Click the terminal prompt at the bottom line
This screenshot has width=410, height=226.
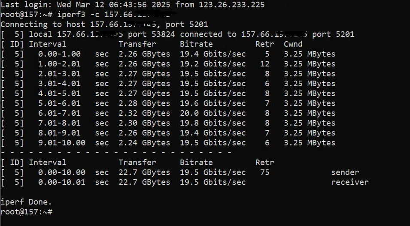click(x=27, y=212)
